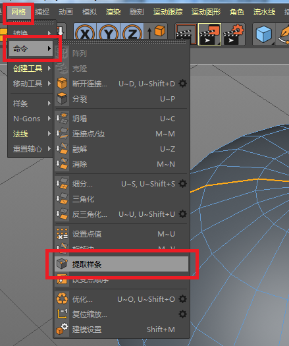The height and width of the screenshot is (346, 289).
Task: Click the render view clapperboard icon
Action: click(x=186, y=34)
